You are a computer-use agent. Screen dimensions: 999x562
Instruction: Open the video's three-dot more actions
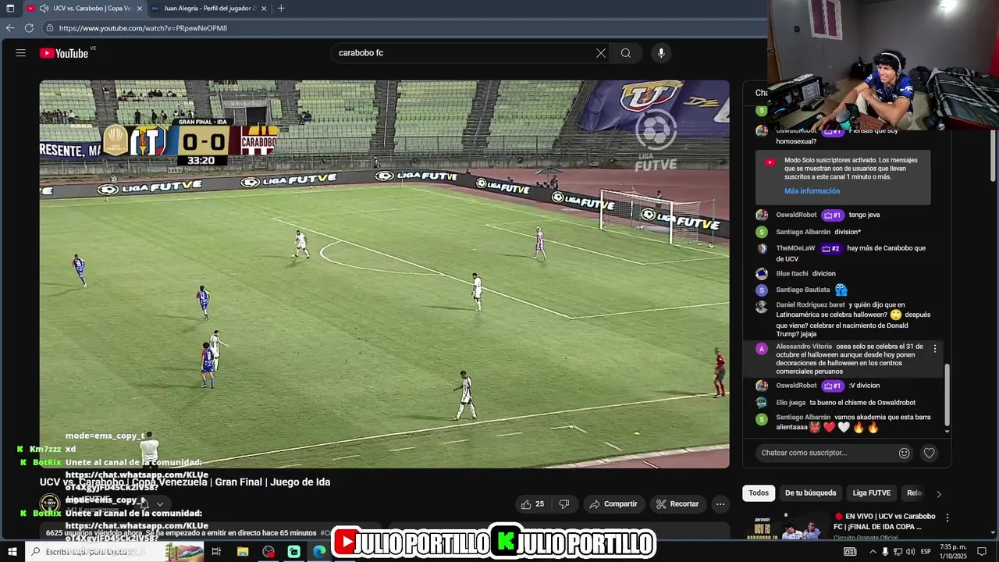pos(720,504)
